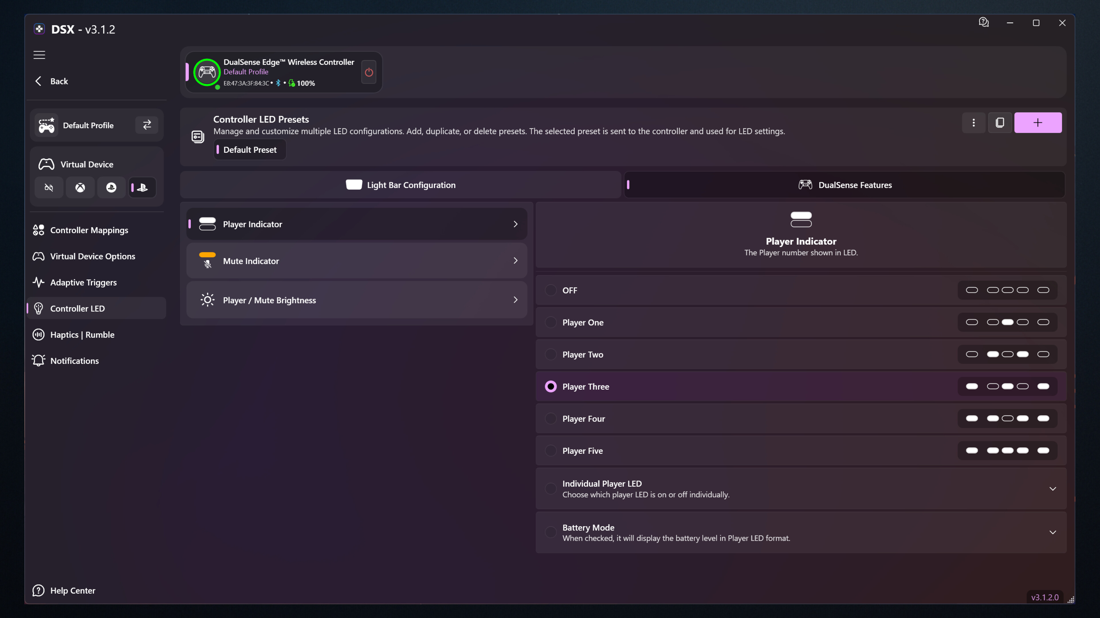Expand Individual Player LED options
The height and width of the screenshot is (618, 1100).
1053,489
